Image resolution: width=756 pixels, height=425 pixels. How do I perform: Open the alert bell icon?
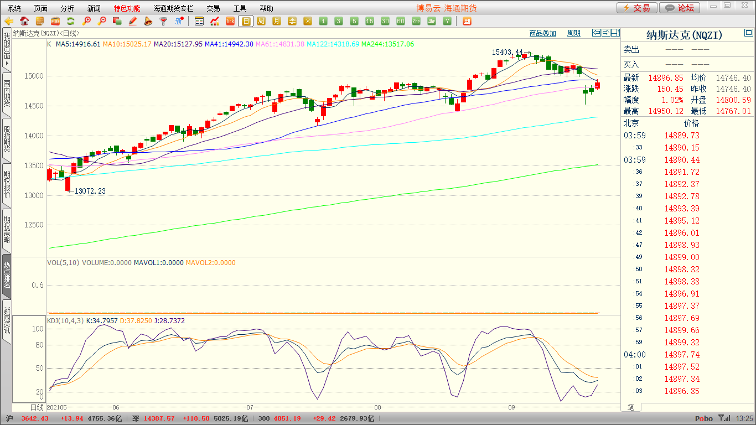point(148,21)
